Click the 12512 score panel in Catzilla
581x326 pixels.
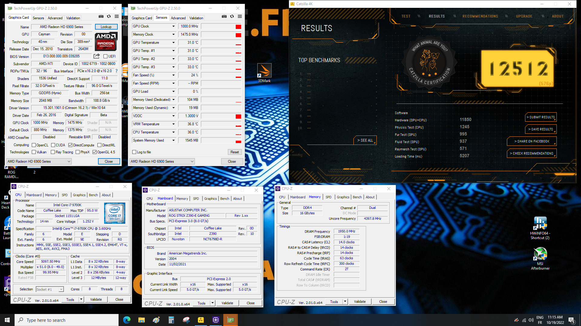click(x=518, y=69)
